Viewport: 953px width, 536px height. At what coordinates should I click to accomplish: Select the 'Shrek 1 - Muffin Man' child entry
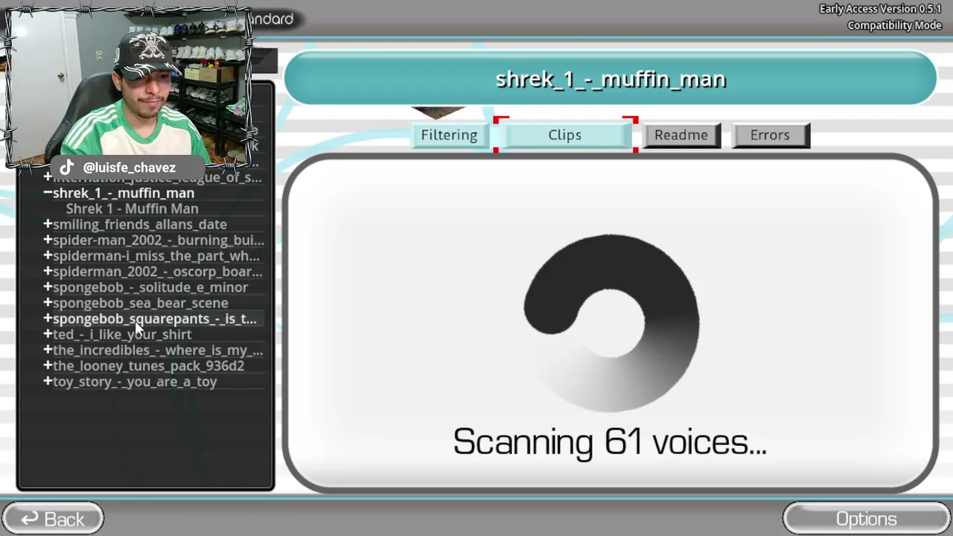[x=132, y=209]
